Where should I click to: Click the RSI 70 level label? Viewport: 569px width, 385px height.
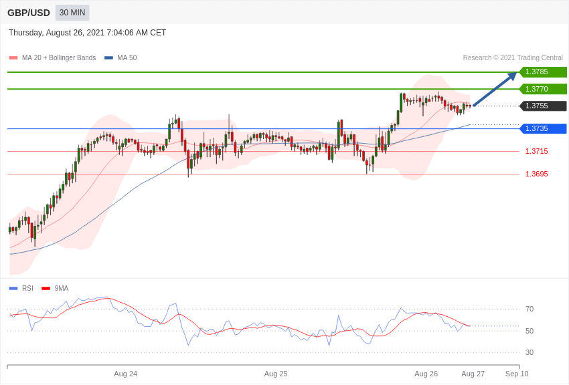pyautogui.click(x=530, y=309)
